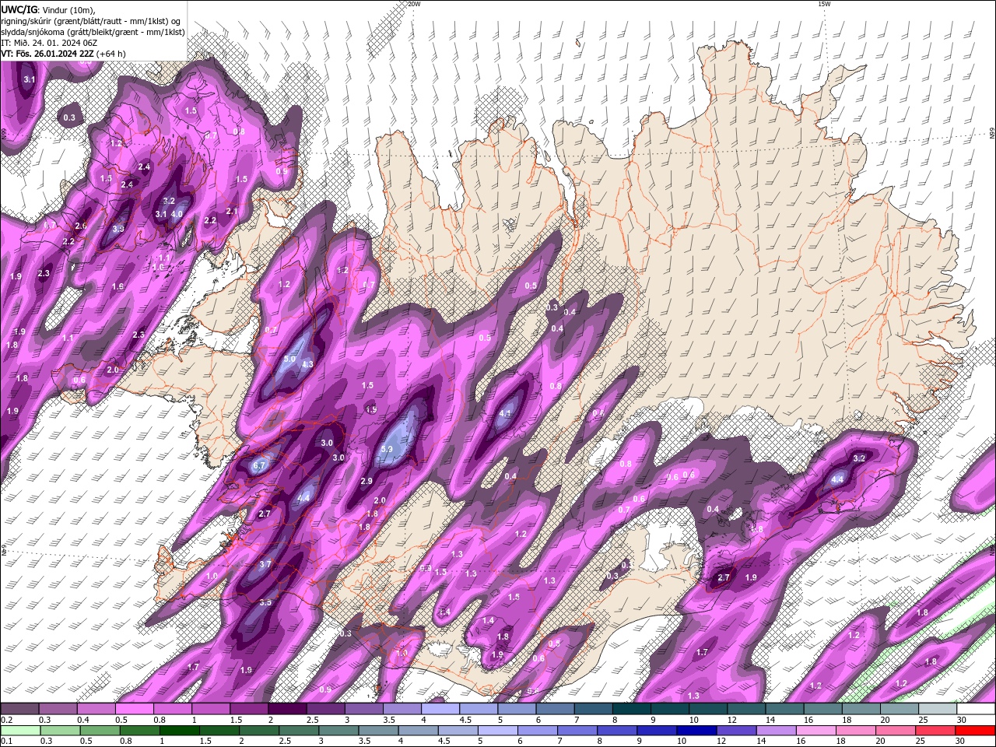Click the red-pink 25 mm swatch in rain scale
The width and height of the screenshot is (996, 747).
[x=935, y=731]
